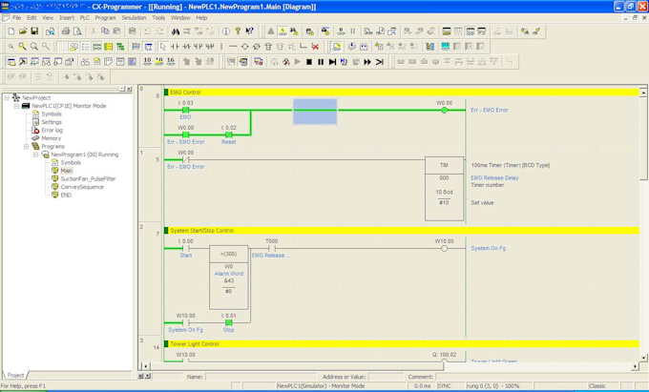Collapse the NewPLC1 tree node
The image size is (649, 392).
coord(16,106)
